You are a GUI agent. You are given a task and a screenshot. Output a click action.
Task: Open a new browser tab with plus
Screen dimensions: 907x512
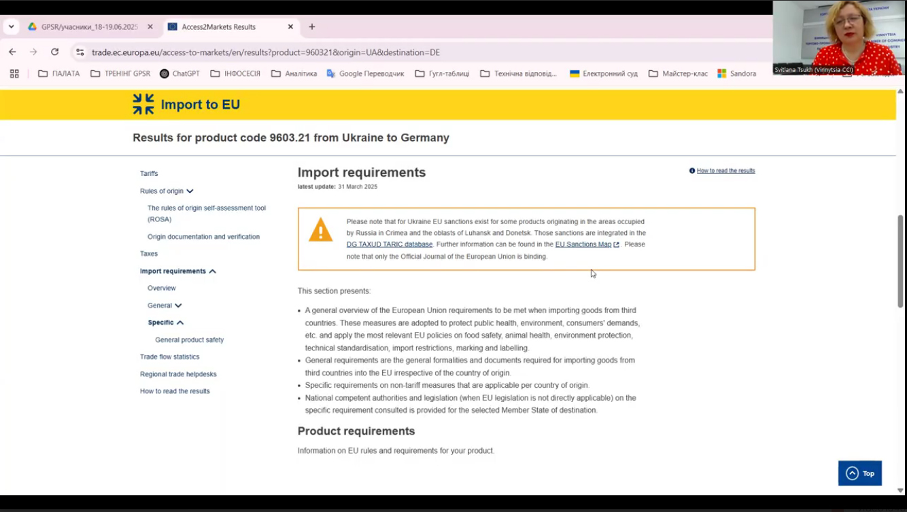click(312, 27)
